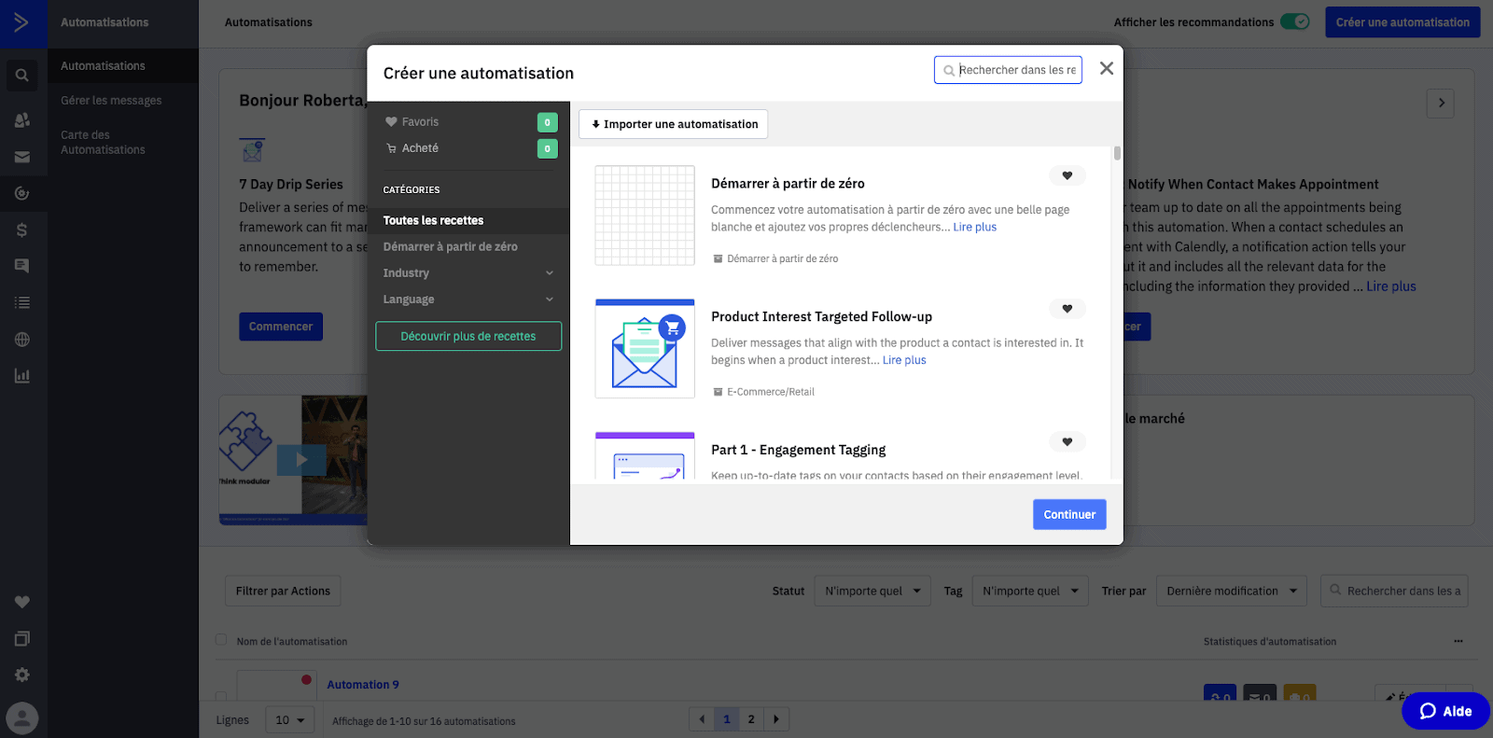Open Settings gear icon in sidebar
The width and height of the screenshot is (1493, 738).
point(21,675)
